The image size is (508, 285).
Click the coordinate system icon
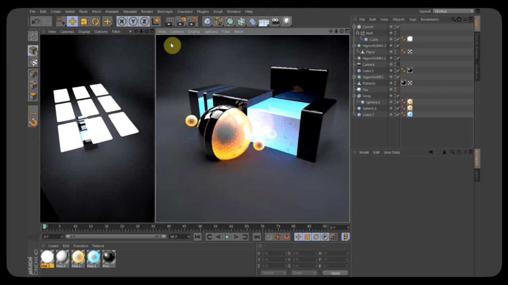click(x=156, y=21)
